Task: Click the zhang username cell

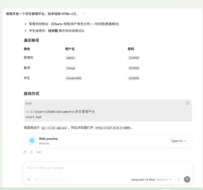Action: 70,68
